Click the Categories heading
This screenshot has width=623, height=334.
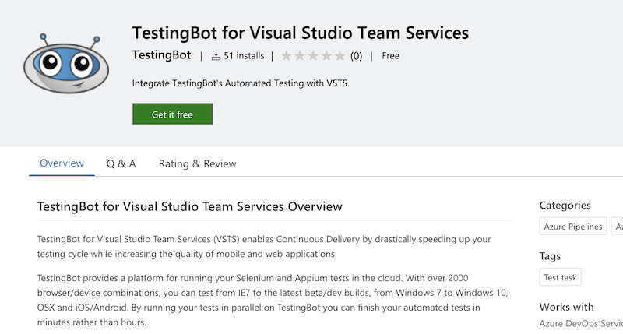point(565,206)
